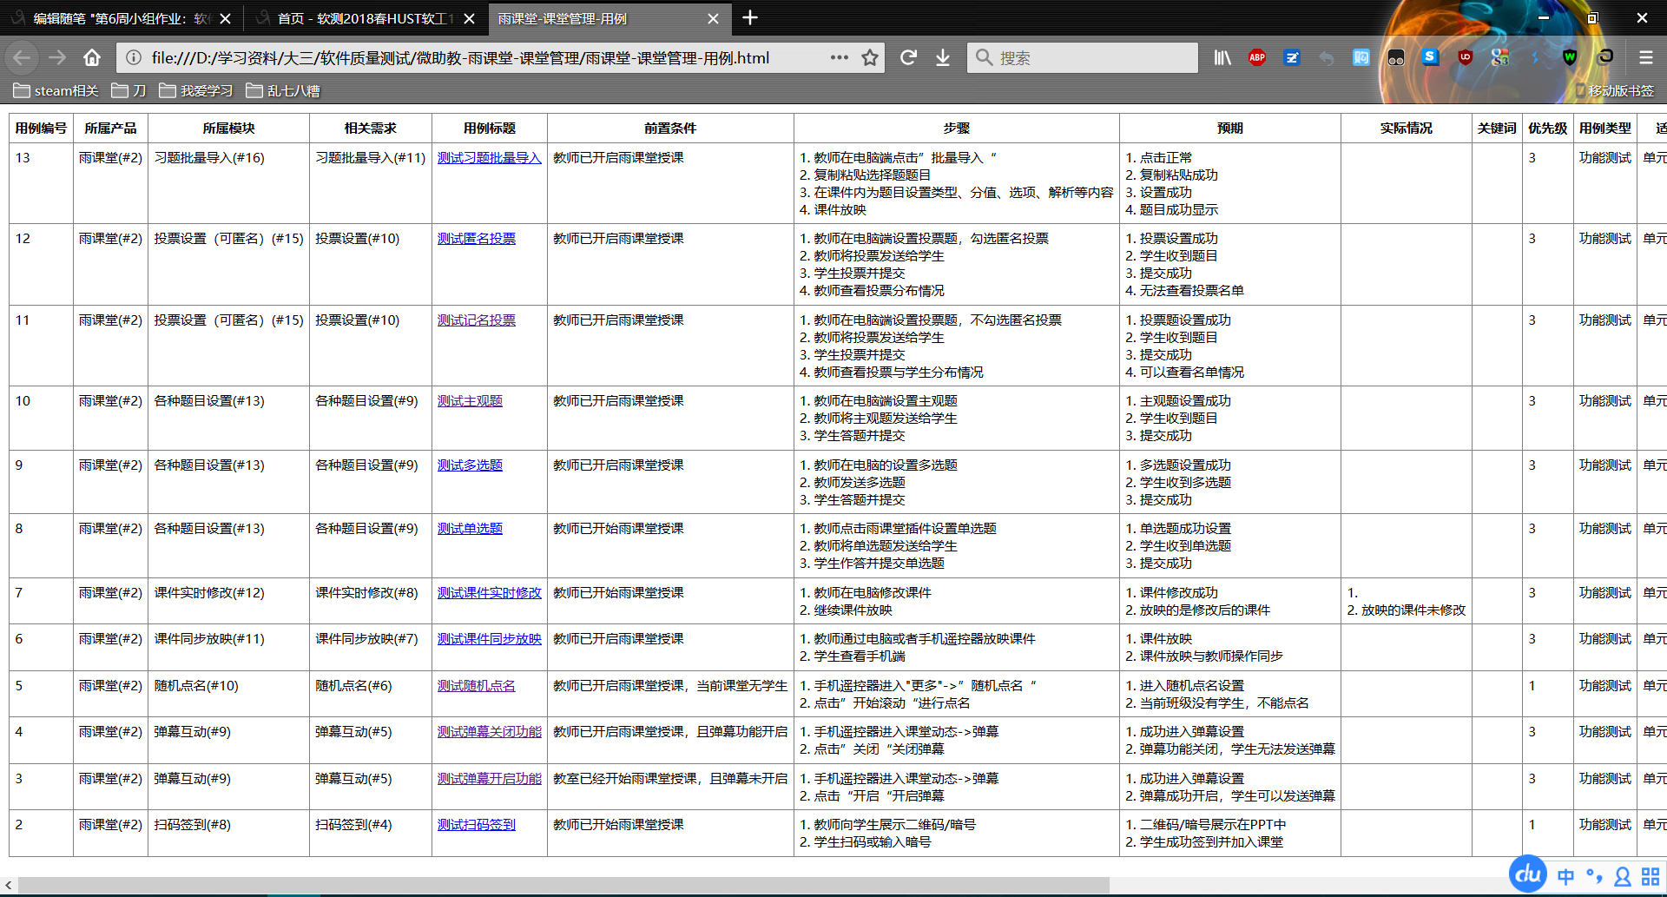Open the 测试单选题 link

tap(470, 528)
